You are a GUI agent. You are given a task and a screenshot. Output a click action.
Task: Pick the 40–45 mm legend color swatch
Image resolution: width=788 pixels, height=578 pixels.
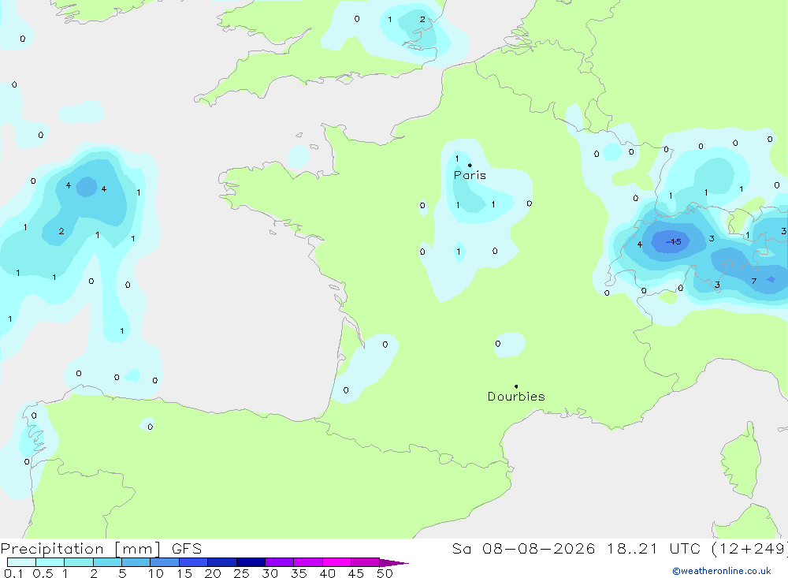336,562
